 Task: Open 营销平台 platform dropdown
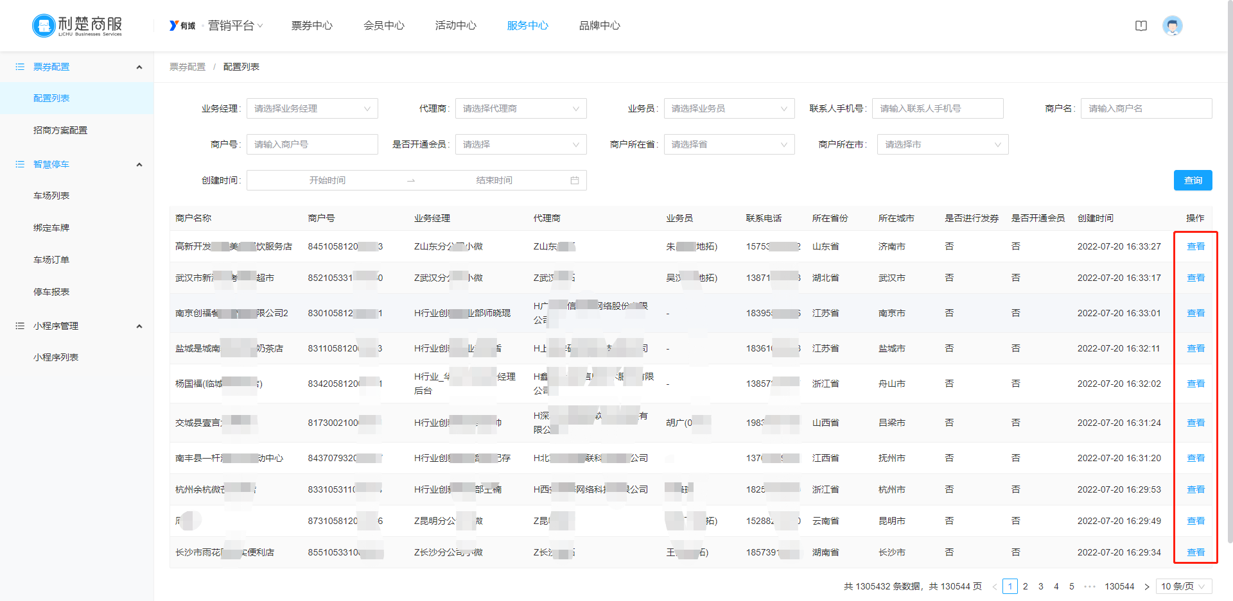click(236, 26)
